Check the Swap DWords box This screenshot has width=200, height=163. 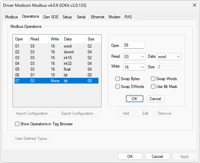[117, 87]
